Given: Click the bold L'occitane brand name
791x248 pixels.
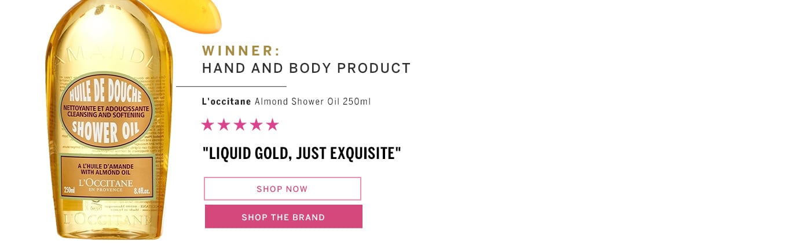Looking at the screenshot, I should (x=226, y=101).
